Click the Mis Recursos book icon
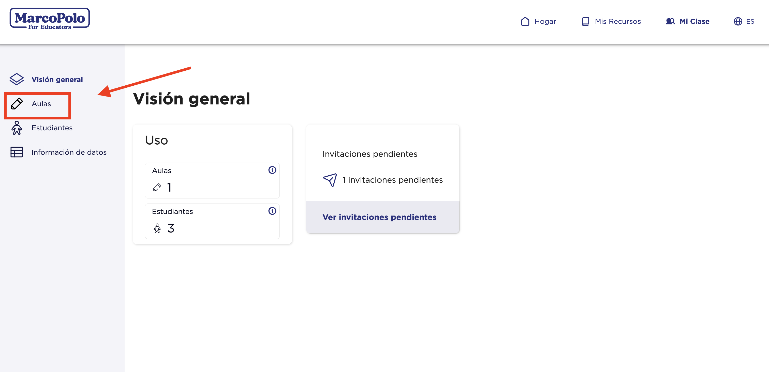This screenshot has height=372, width=769. pyautogui.click(x=585, y=22)
